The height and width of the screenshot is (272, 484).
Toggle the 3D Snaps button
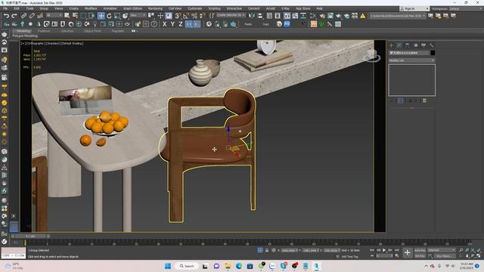click(178, 16)
